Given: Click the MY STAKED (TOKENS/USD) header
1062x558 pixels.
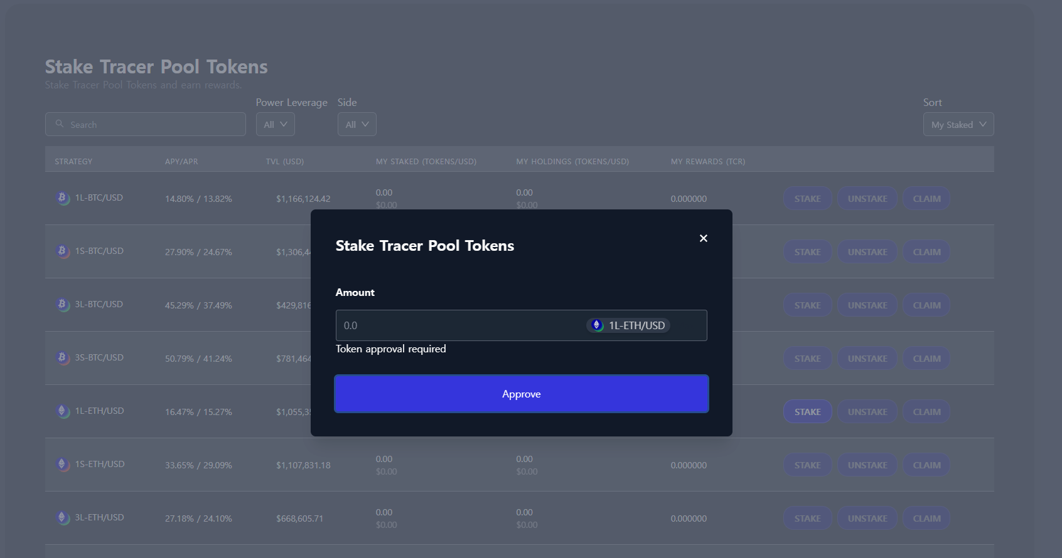Looking at the screenshot, I should coord(426,161).
